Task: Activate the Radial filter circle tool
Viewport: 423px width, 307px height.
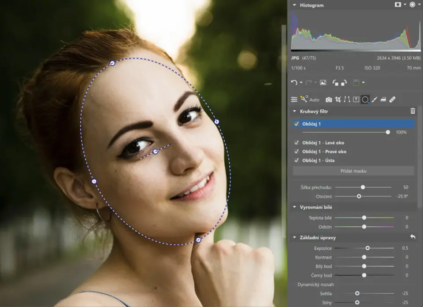Action: tap(365, 100)
